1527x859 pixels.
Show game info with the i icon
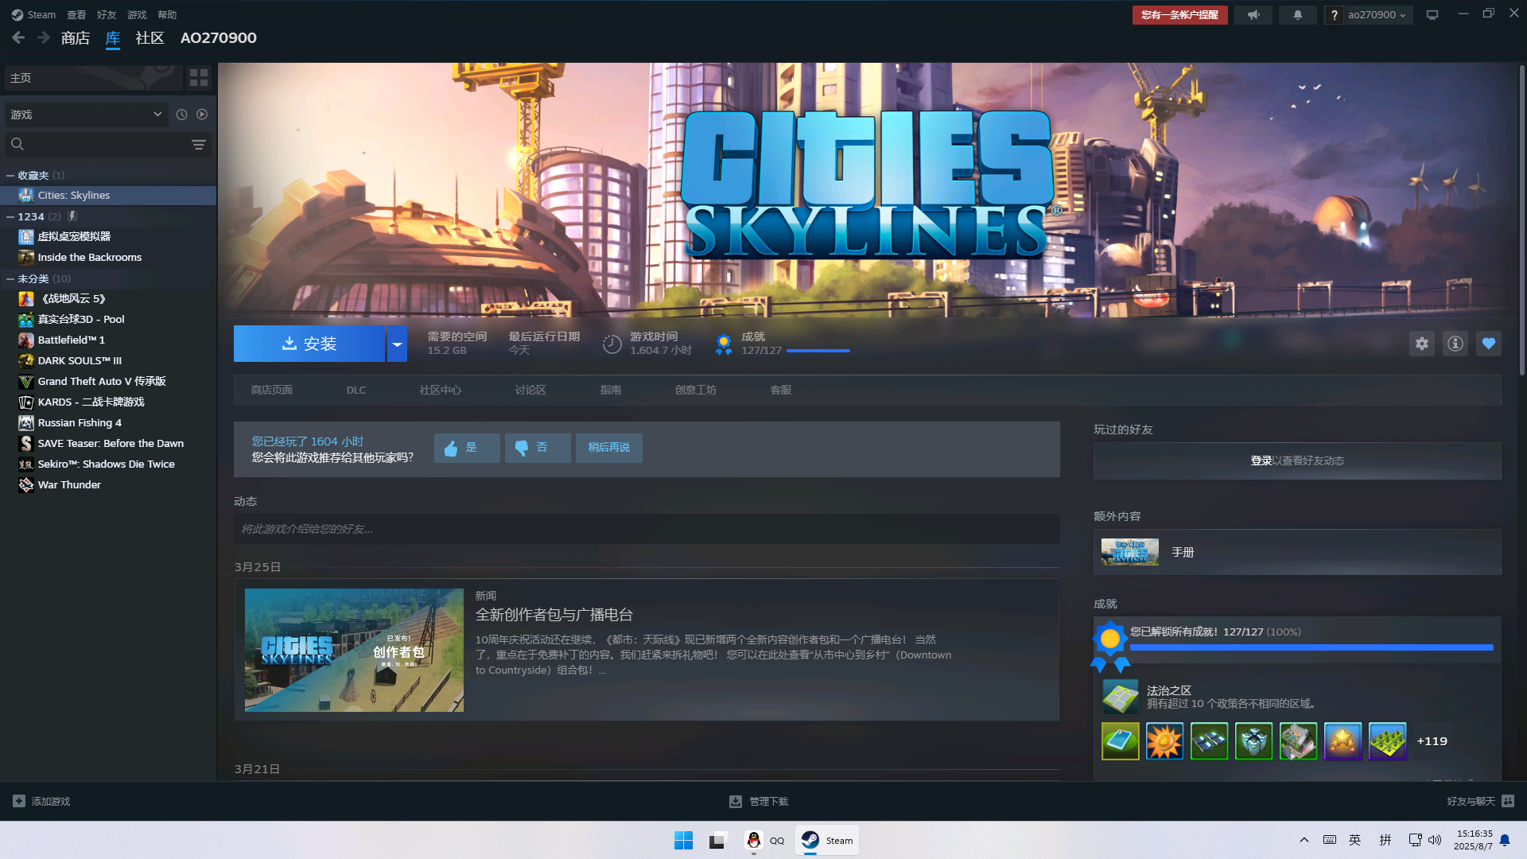click(x=1455, y=344)
